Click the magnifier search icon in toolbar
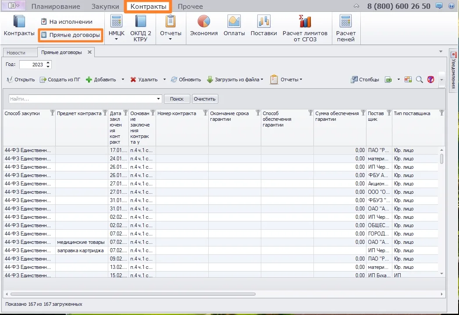This screenshot has width=459, height=315. tap(419, 80)
